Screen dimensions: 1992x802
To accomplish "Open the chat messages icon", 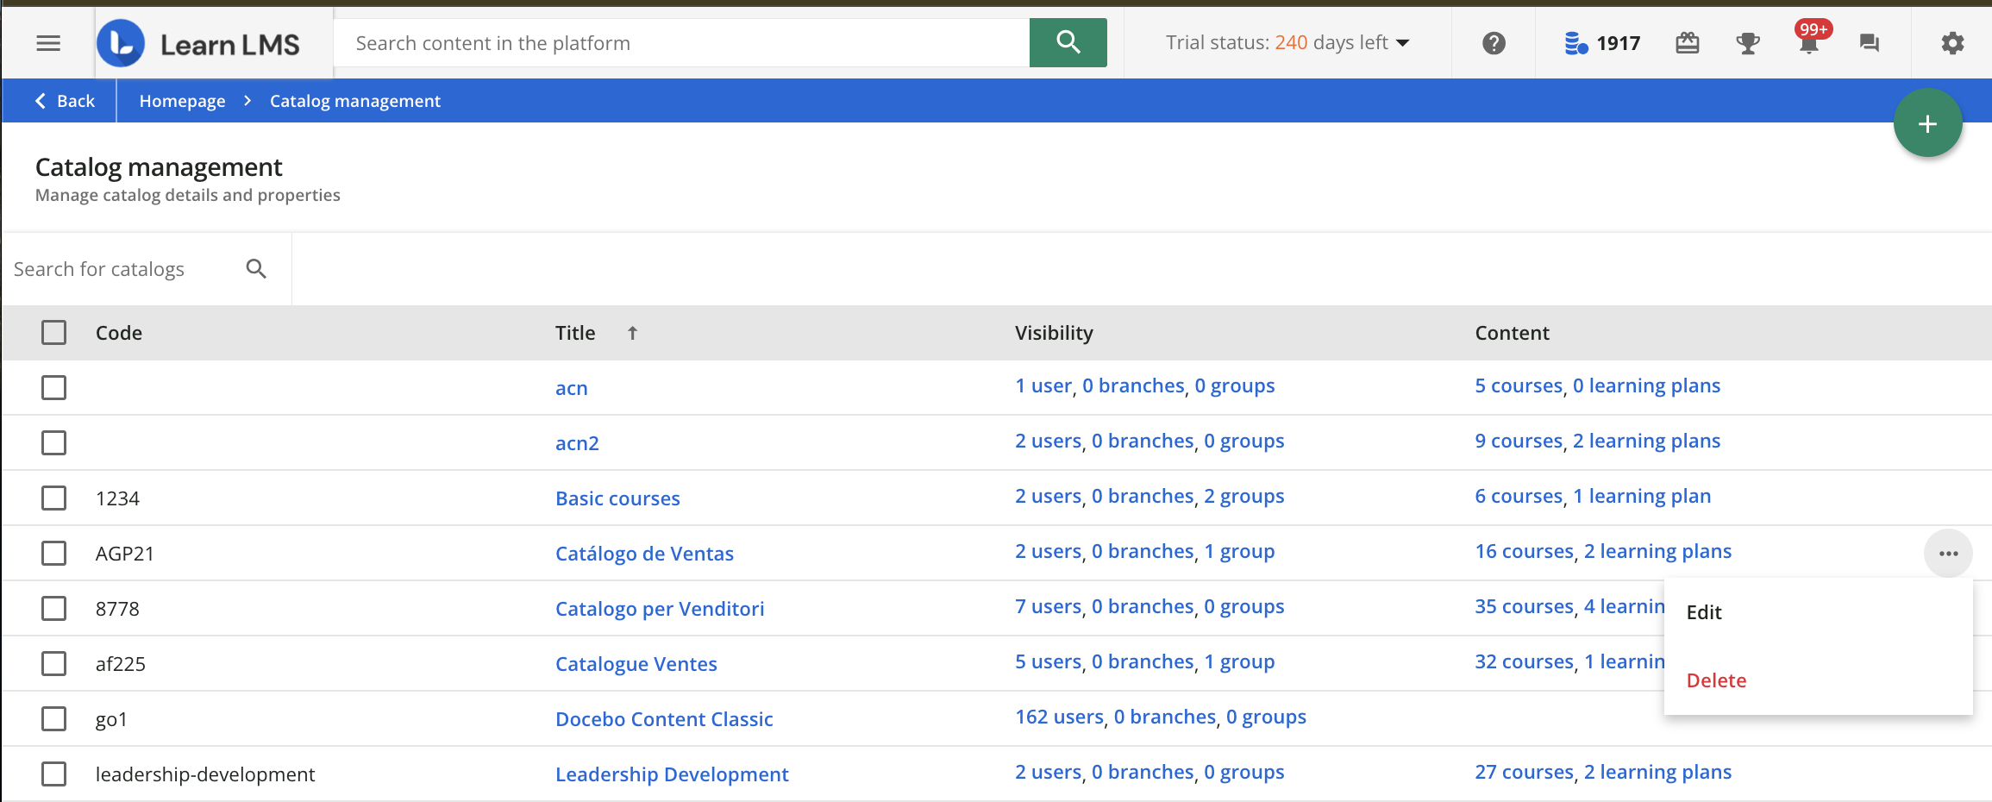I will click(x=1869, y=43).
